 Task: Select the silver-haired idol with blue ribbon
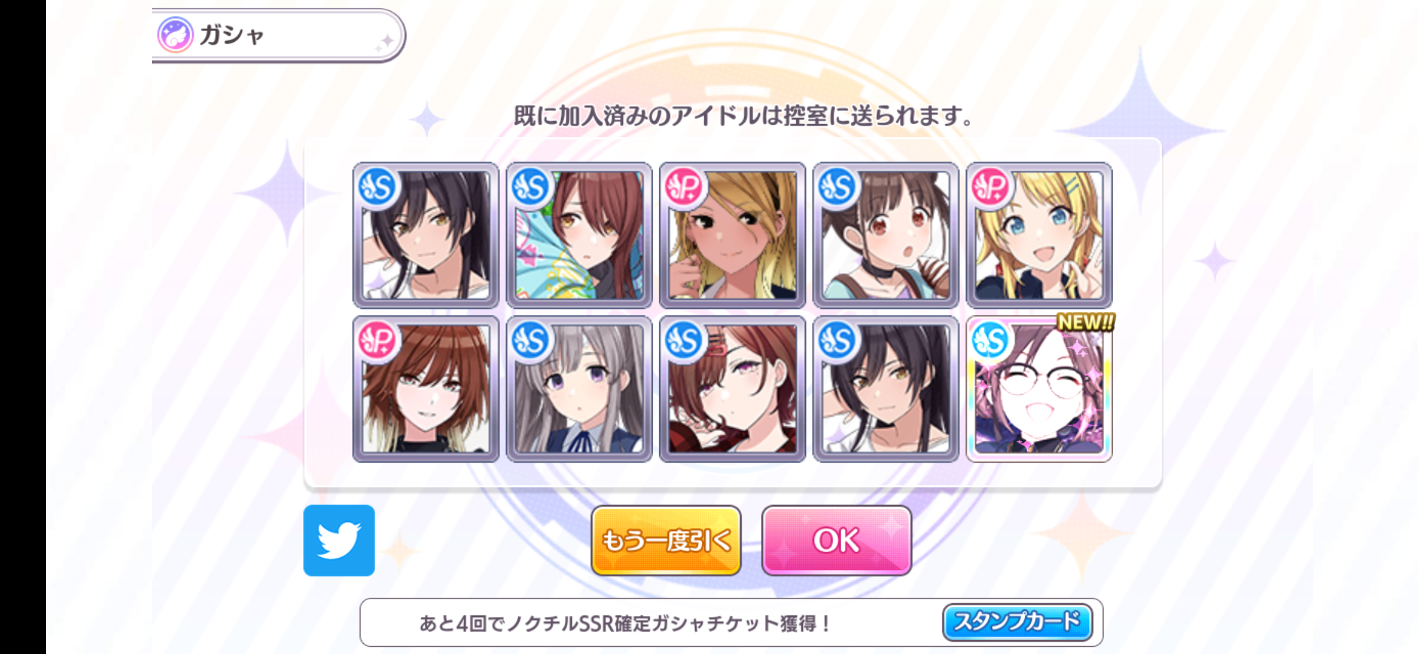(579, 389)
